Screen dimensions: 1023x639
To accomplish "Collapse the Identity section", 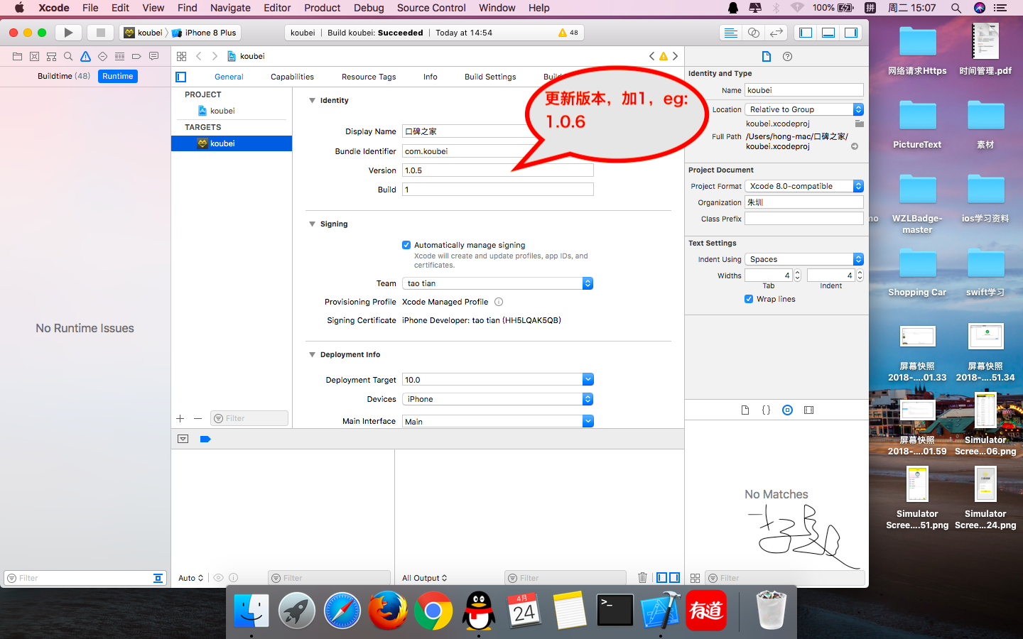I will click(312, 100).
